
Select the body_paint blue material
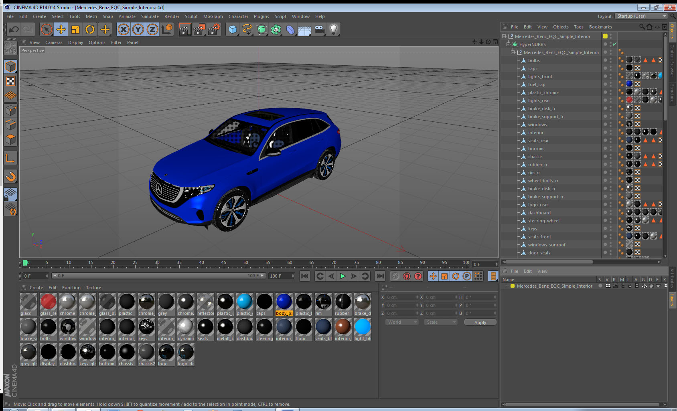click(284, 304)
